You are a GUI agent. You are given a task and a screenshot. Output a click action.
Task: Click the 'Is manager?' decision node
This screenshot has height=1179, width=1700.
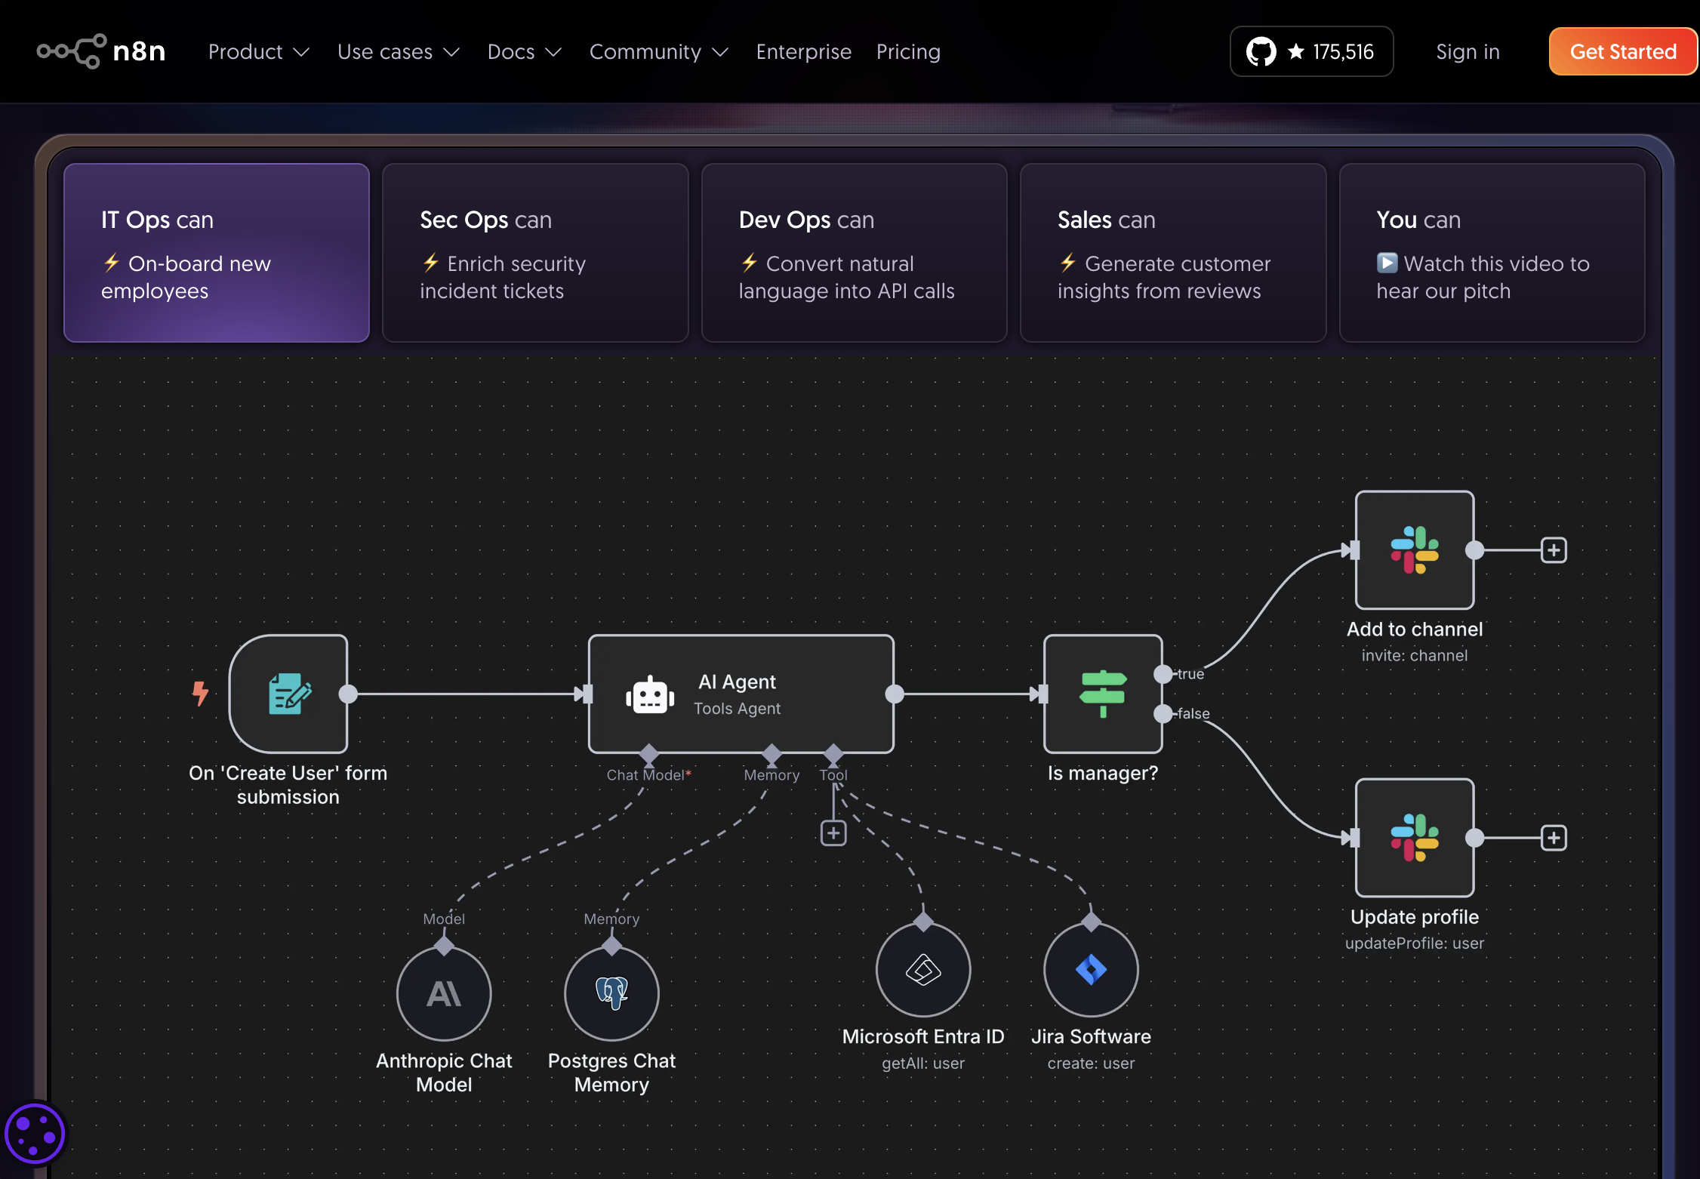[1102, 694]
